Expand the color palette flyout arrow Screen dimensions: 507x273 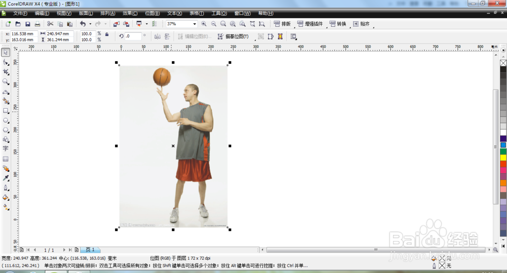click(x=503, y=50)
